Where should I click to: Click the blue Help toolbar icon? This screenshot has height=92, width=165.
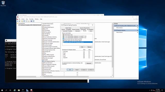click(31, 21)
